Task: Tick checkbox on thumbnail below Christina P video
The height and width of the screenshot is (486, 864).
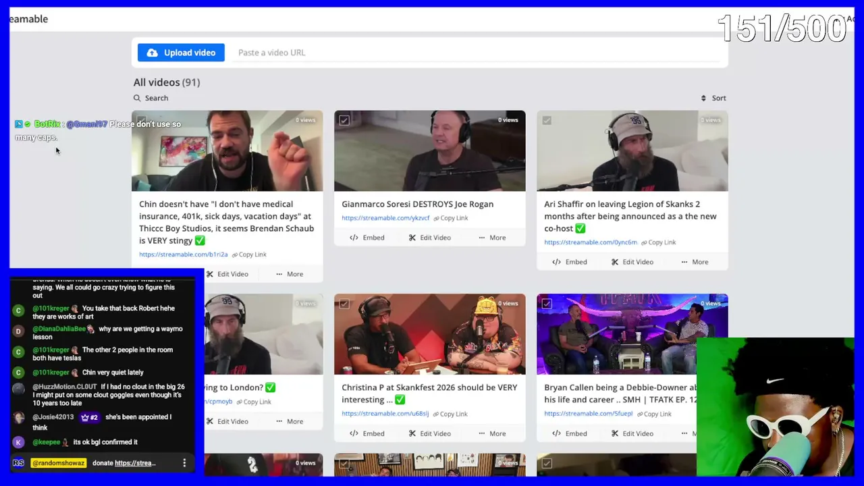Action: point(344,463)
